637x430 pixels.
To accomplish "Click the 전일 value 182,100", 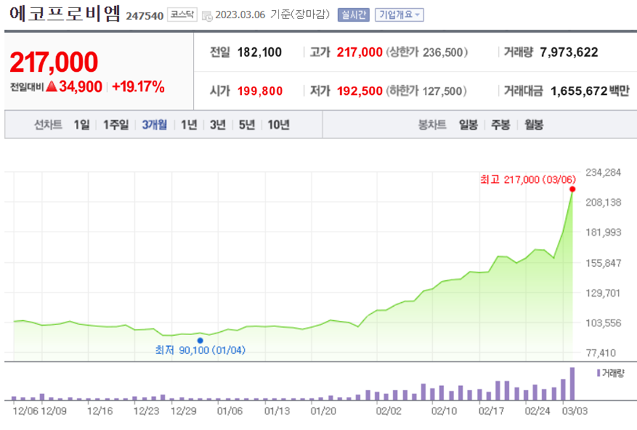I will tap(259, 52).
